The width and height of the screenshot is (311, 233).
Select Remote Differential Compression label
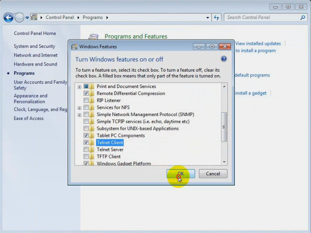(131, 93)
